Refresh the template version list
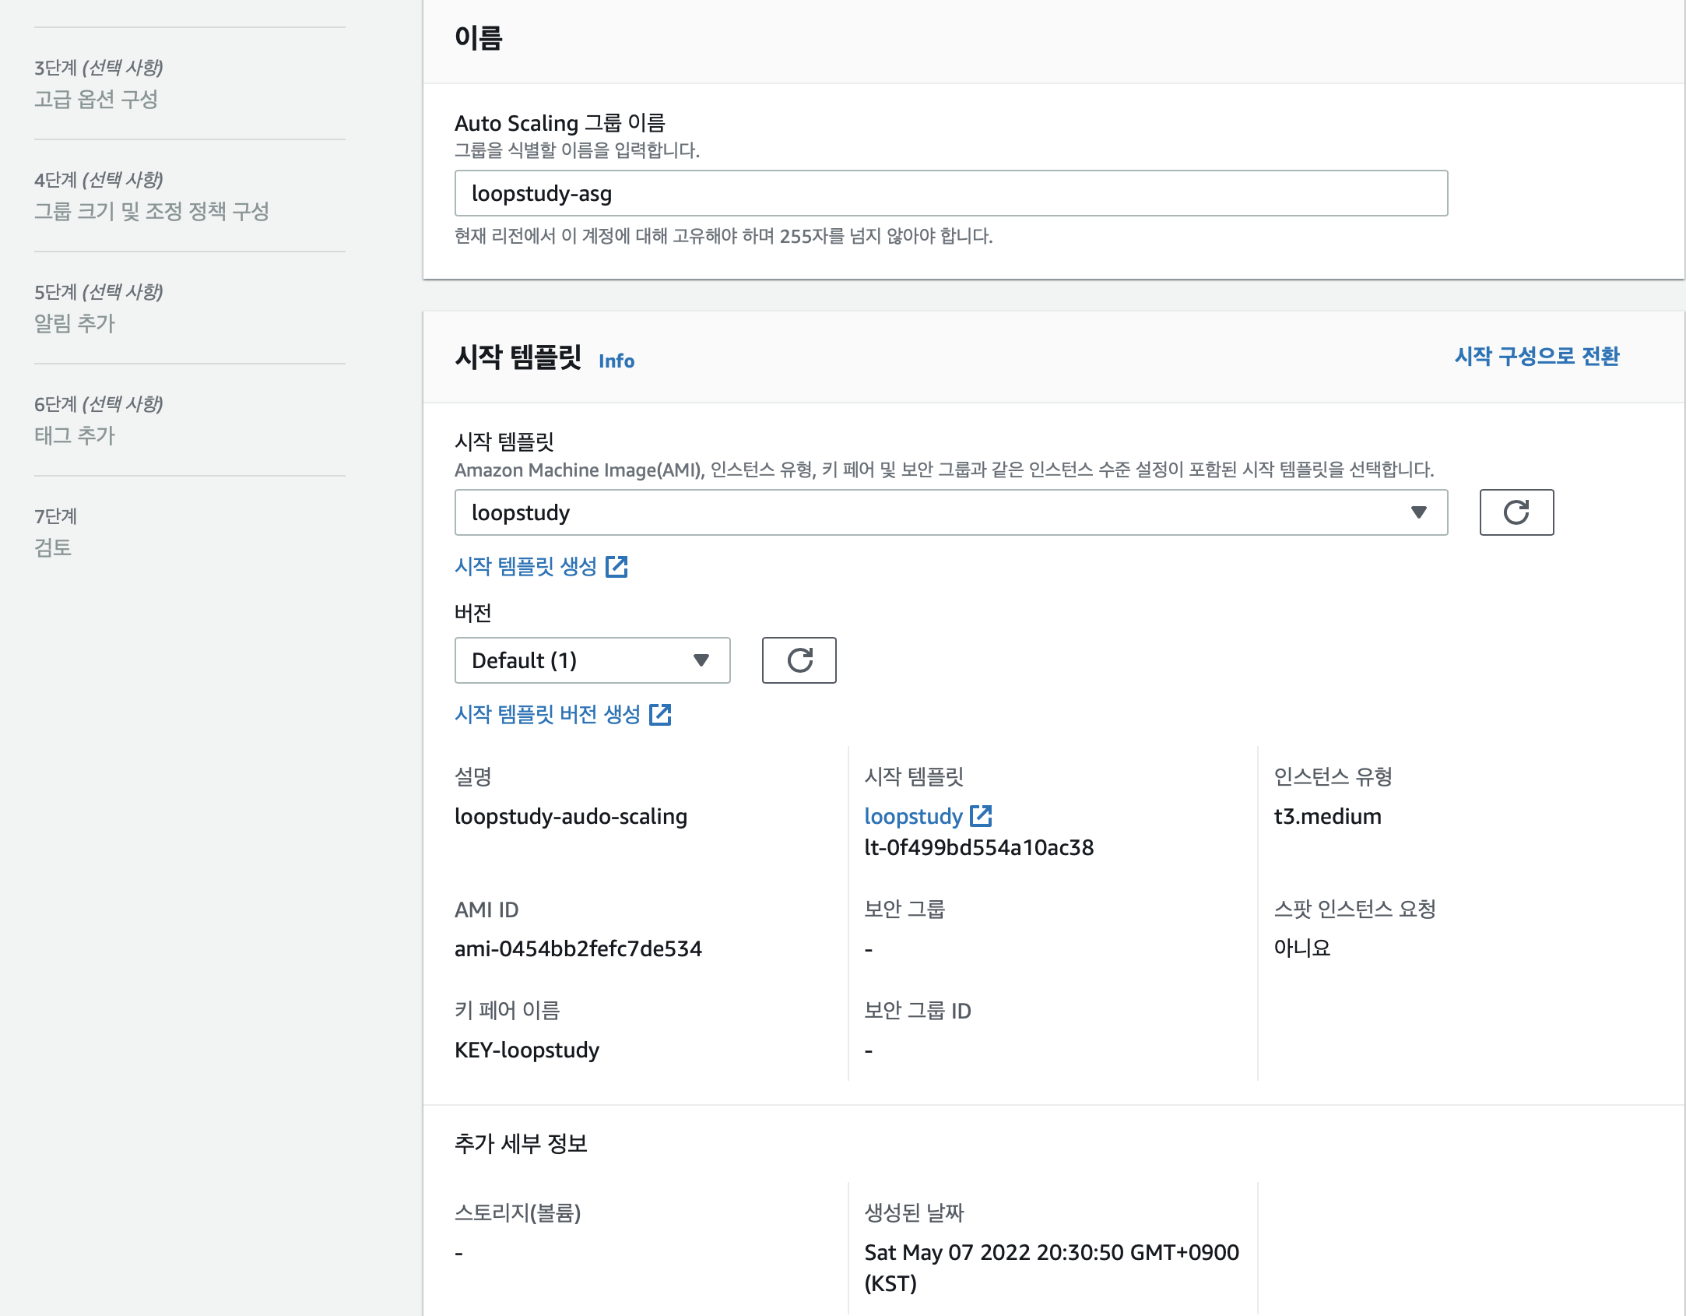Viewport: 1686px width, 1316px height. (x=799, y=660)
